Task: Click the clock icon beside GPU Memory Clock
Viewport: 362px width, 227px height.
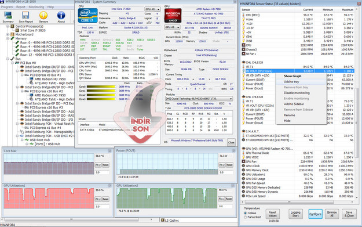Action: (243, 170)
